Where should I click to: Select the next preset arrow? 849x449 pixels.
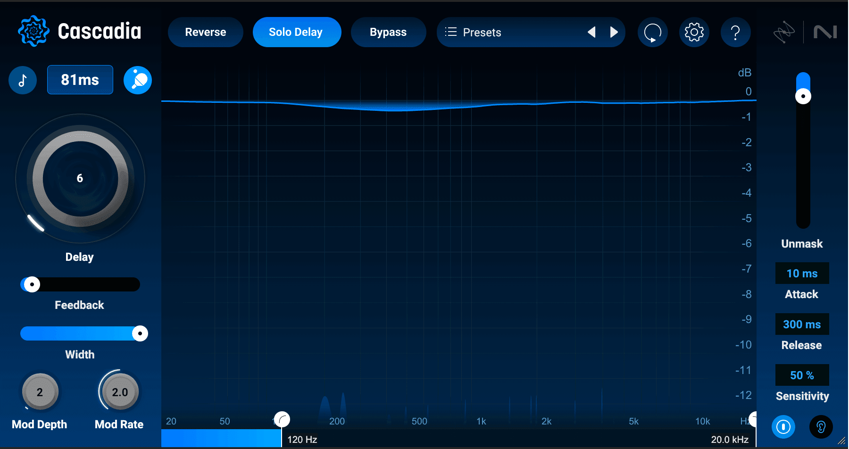pyautogui.click(x=614, y=32)
